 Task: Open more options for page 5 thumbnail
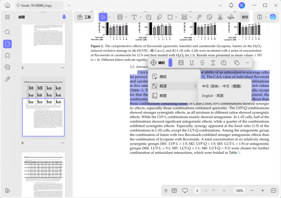[x=63, y=68]
